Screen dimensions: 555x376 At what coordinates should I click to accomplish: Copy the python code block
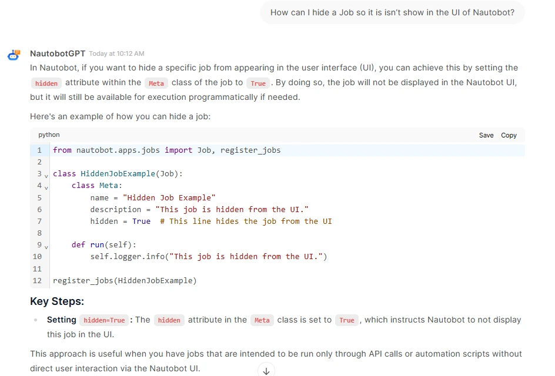coord(509,135)
